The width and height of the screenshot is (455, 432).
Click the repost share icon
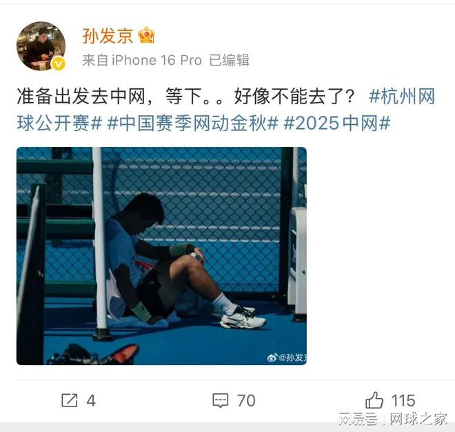[70, 400]
